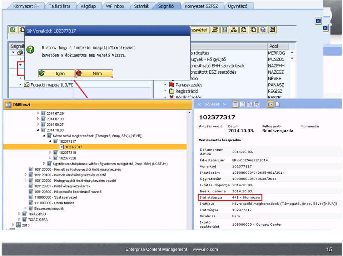
Task: Toggle the highlighted orange preview panel icon
Action: click(270, 104)
